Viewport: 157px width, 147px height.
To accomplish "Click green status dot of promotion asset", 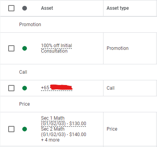I will coord(25,48).
